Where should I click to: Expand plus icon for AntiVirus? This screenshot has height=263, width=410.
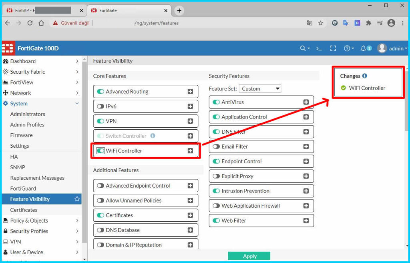pyautogui.click(x=306, y=102)
